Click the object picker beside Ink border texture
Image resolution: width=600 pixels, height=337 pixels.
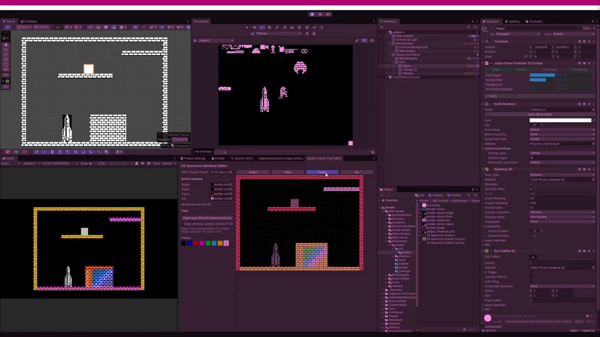pyautogui.click(x=230, y=198)
